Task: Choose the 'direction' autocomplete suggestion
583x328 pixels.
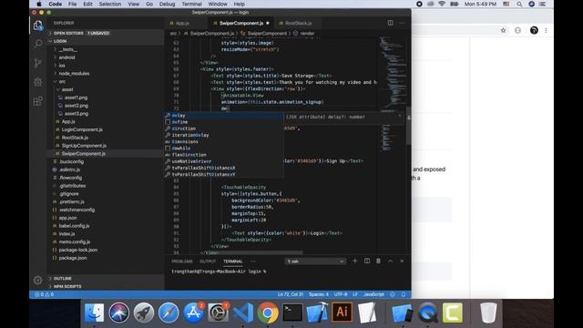Action: point(224,128)
